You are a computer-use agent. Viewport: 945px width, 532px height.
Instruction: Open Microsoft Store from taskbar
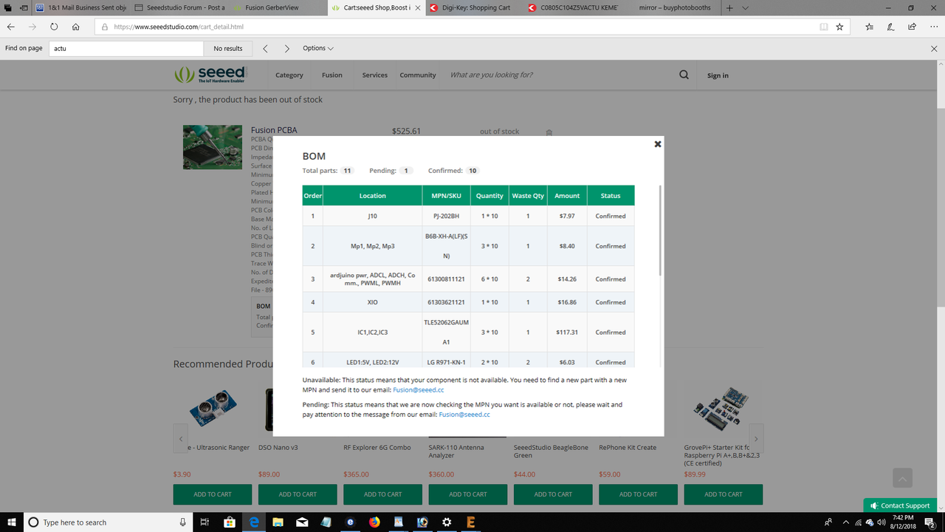pos(229,522)
